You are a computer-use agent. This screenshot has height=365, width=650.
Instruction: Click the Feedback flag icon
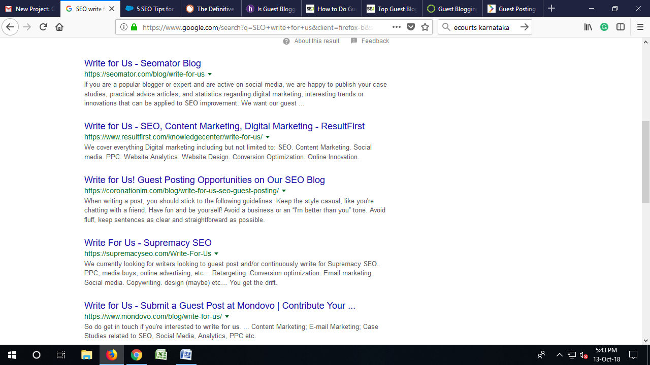click(x=354, y=41)
